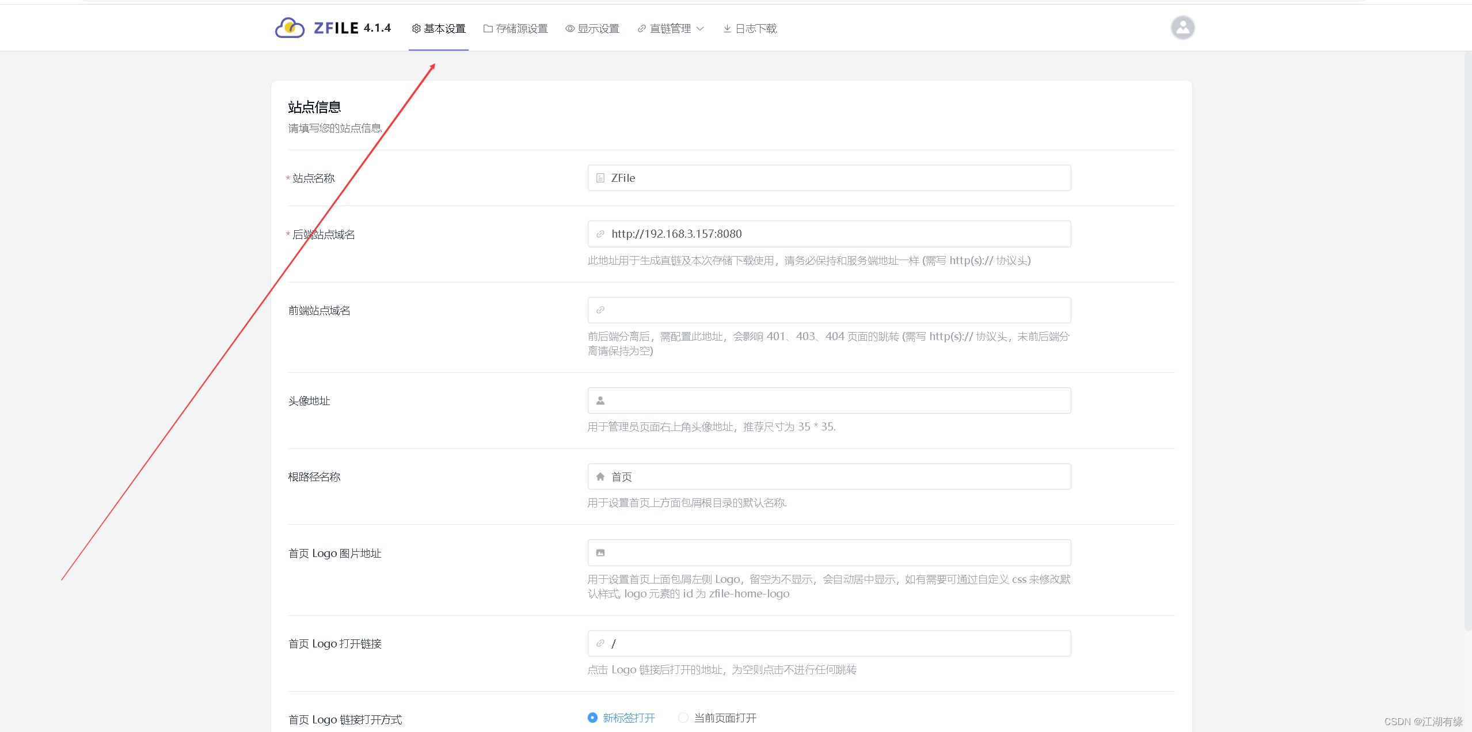Click the gear icon beside 基本设置
The width and height of the screenshot is (1472, 732).
[416, 28]
